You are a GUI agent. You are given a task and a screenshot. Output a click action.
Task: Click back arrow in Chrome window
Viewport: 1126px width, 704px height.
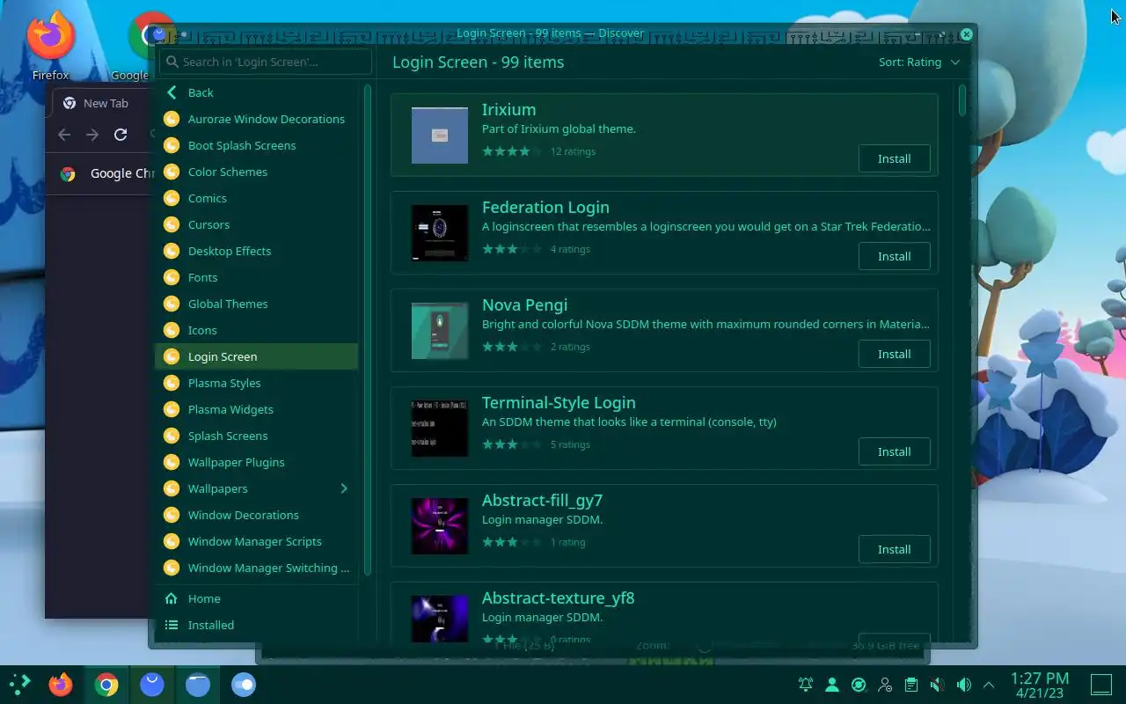64,135
